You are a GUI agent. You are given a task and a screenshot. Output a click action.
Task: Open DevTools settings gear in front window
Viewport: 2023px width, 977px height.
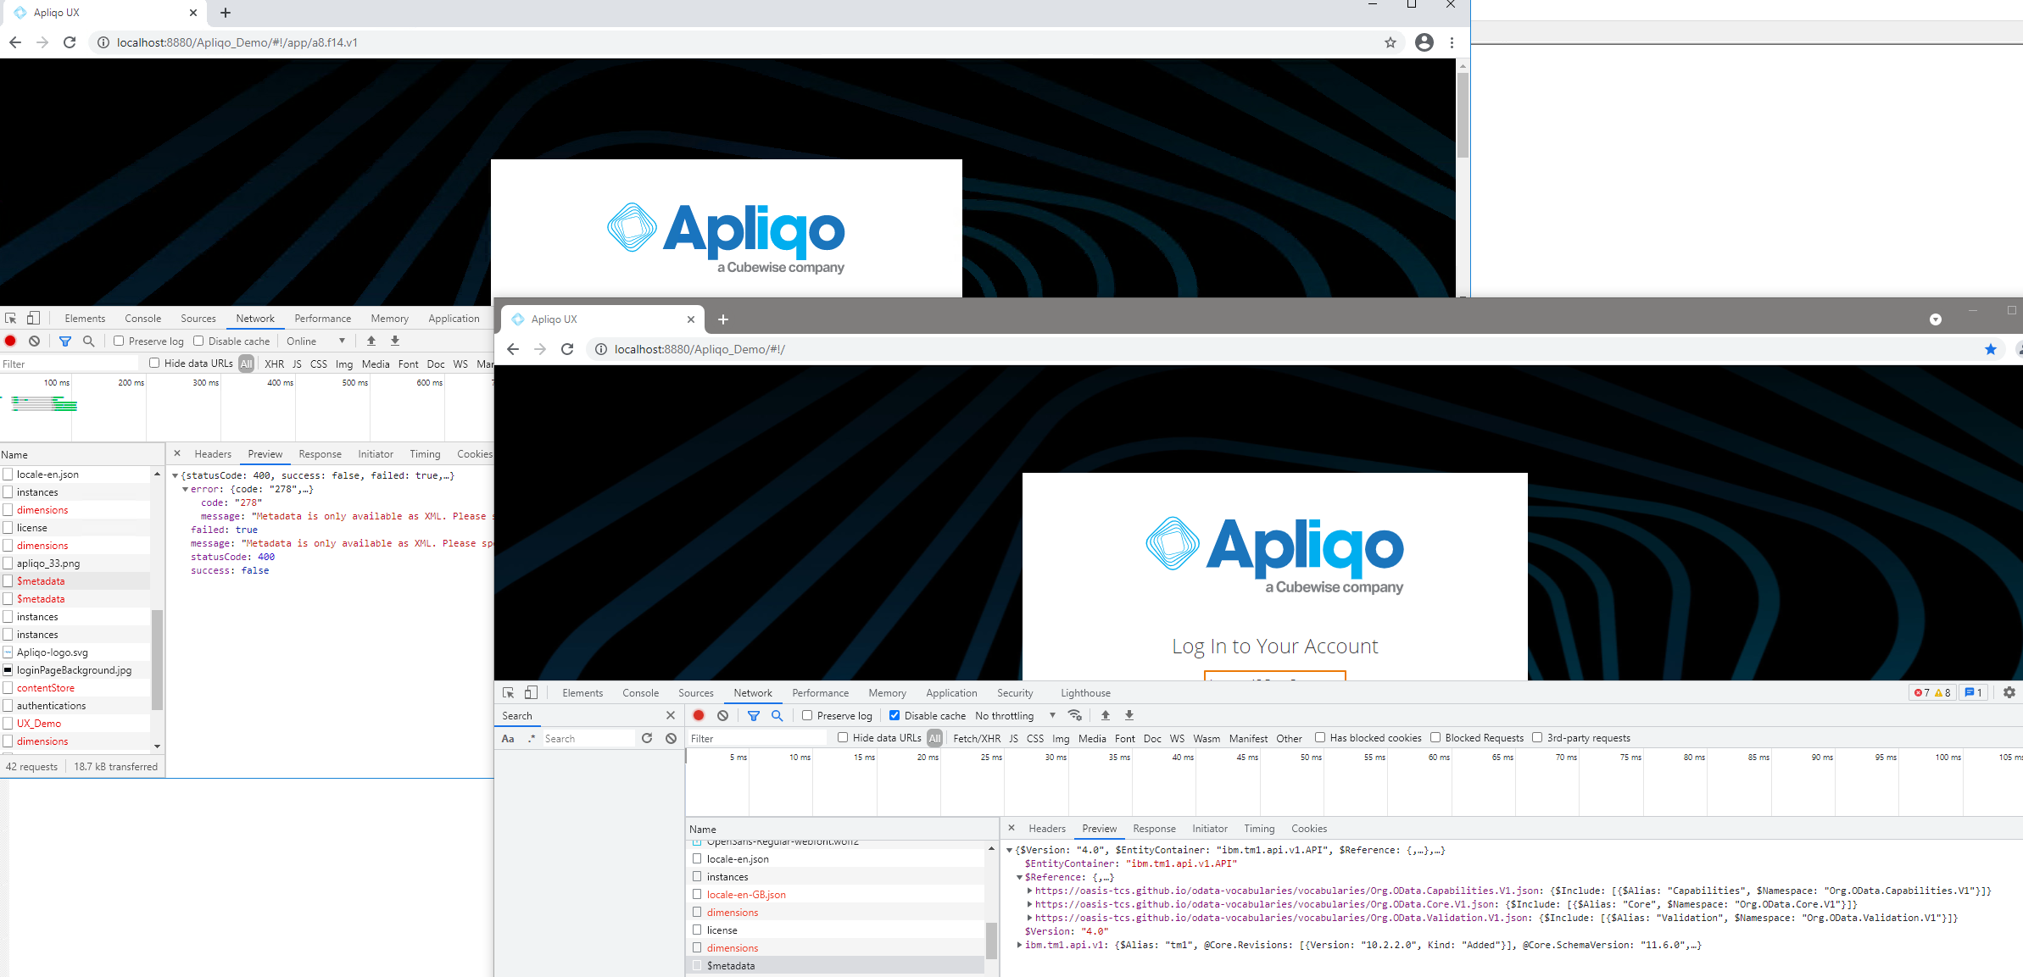pos(2009,692)
